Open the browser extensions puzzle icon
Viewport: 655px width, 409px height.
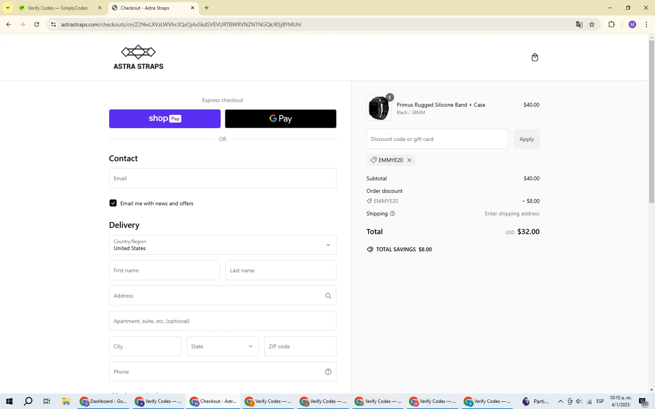click(x=611, y=24)
